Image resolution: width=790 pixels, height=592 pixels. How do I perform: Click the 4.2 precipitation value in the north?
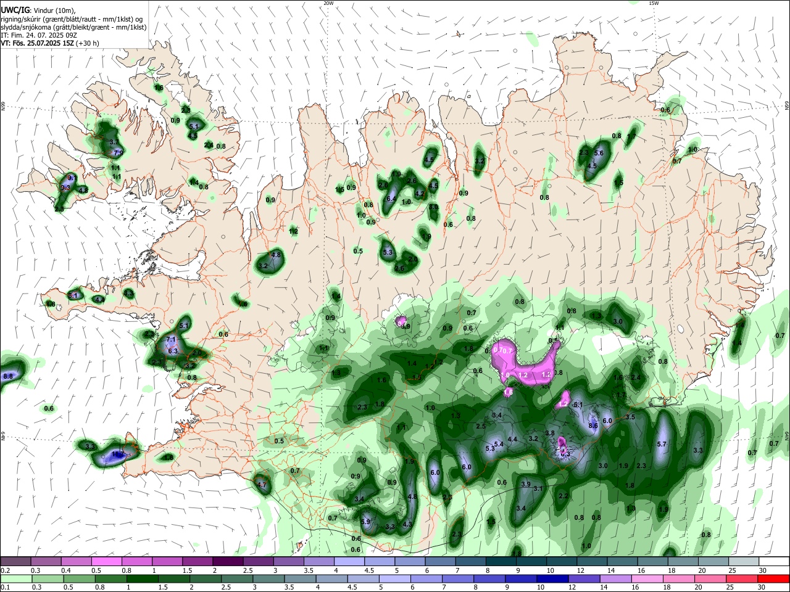(x=420, y=194)
